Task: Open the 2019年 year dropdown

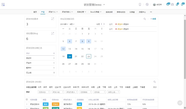Action: point(64,24)
